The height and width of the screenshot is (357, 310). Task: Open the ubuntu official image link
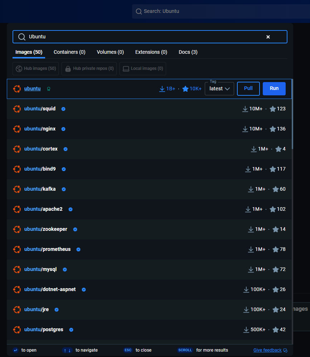pyautogui.click(x=33, y=89)
